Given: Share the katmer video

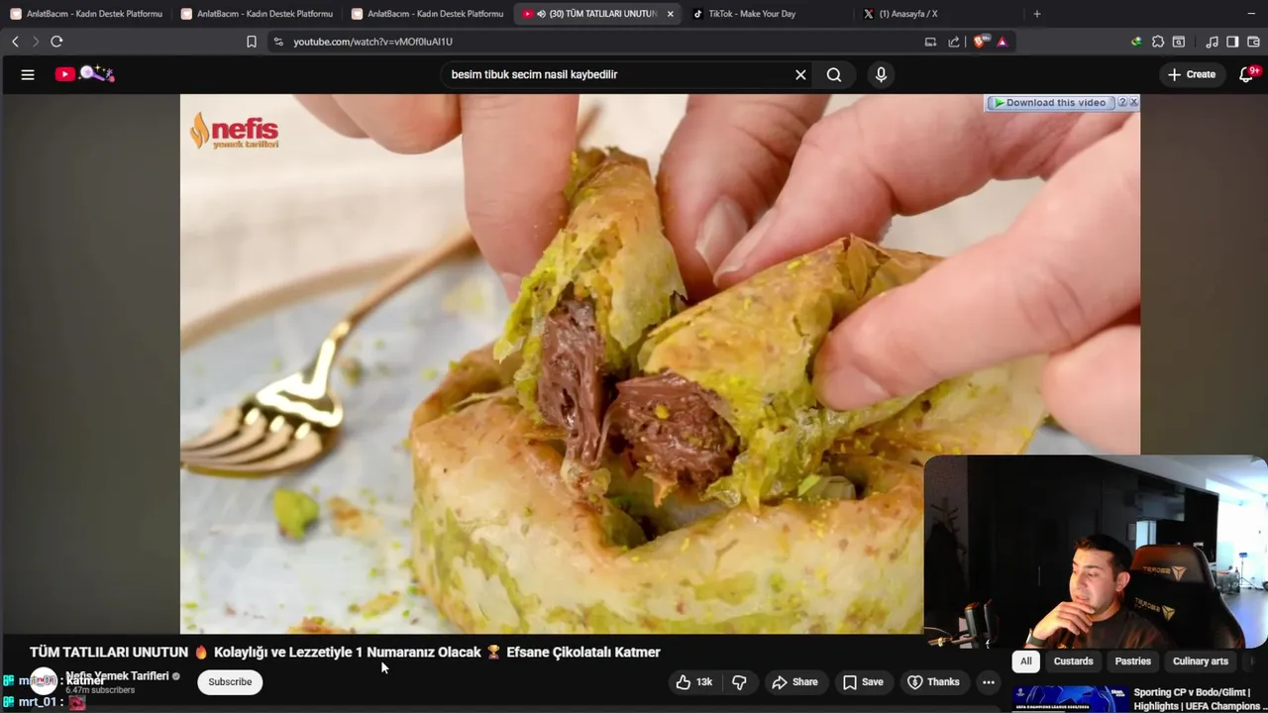Looking at the screenshot, I should click(x=795, y=682).
